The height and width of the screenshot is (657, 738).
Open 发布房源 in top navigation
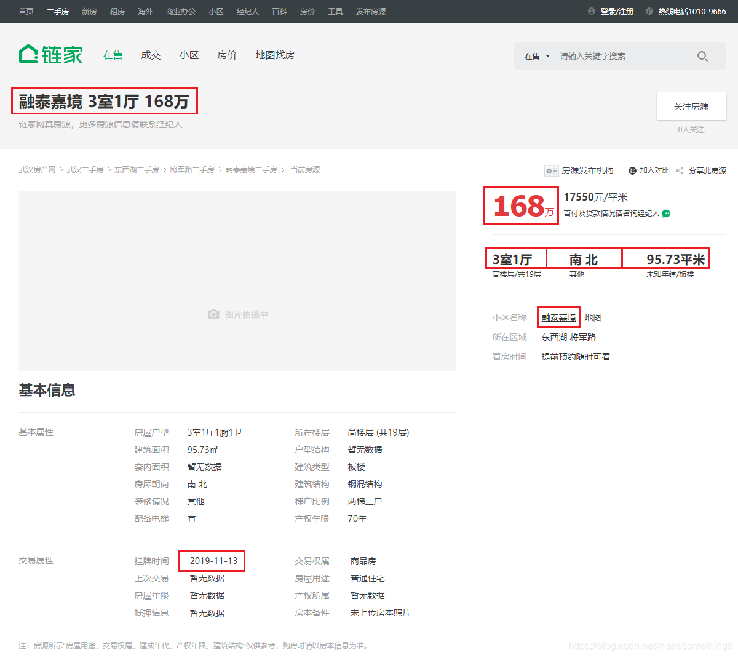coord(371,11)
